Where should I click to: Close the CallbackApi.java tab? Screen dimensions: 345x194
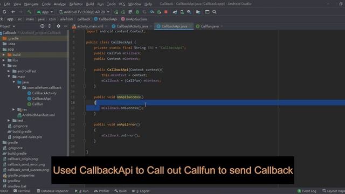[x=190, y=26]
